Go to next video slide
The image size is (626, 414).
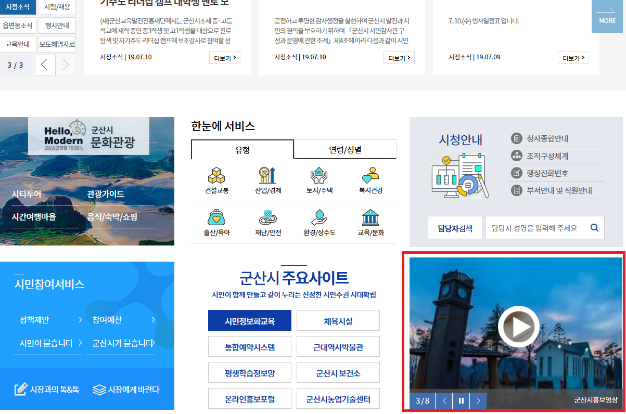click(x=478, y=400)
